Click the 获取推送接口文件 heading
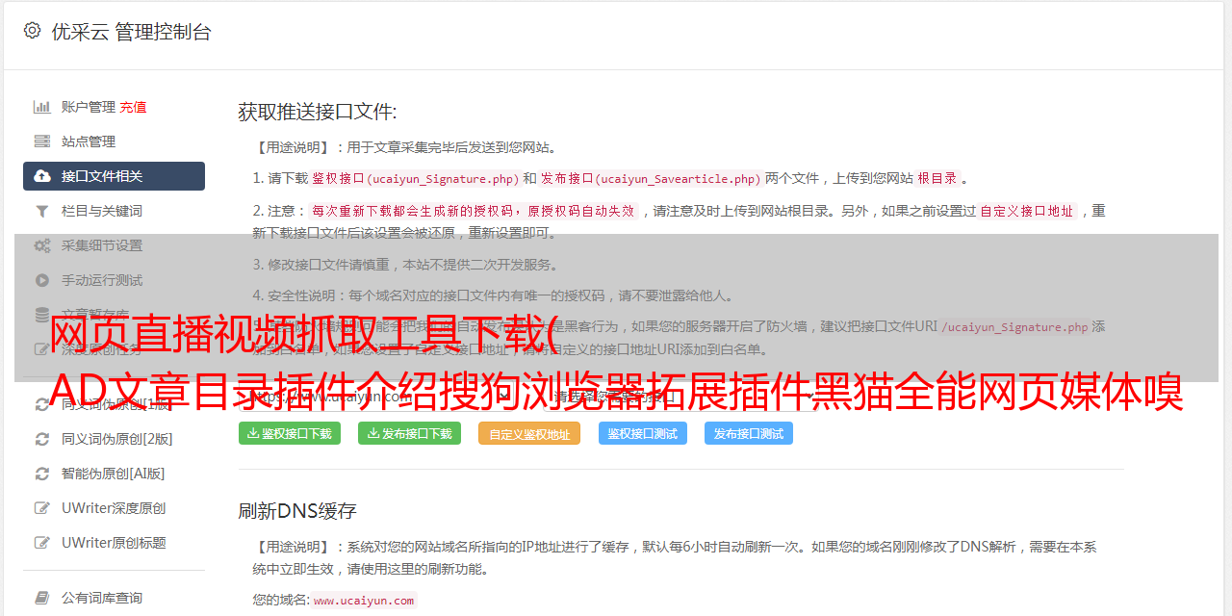1232x616 pixels. coord(318,112)
